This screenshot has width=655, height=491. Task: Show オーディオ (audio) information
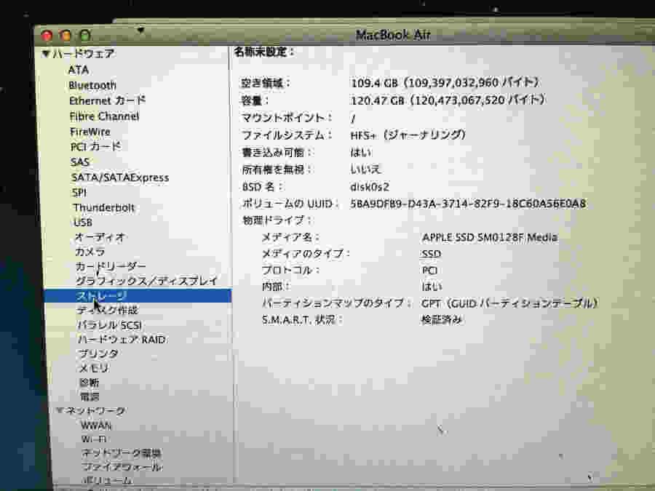pos(100,237)
